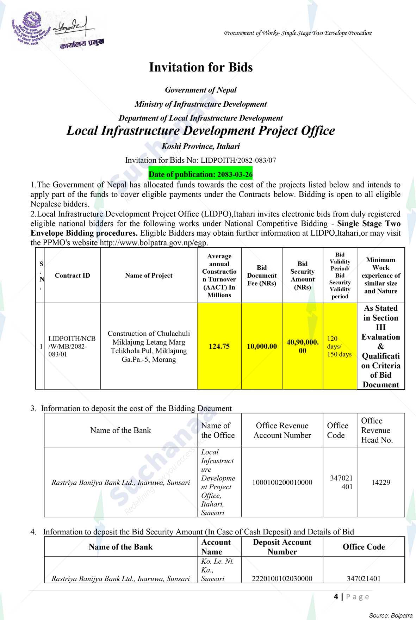Viewport: 416px width, 620px height.
Task: Click 'Office Revenue Account Number' header
Action: (282, 430)
